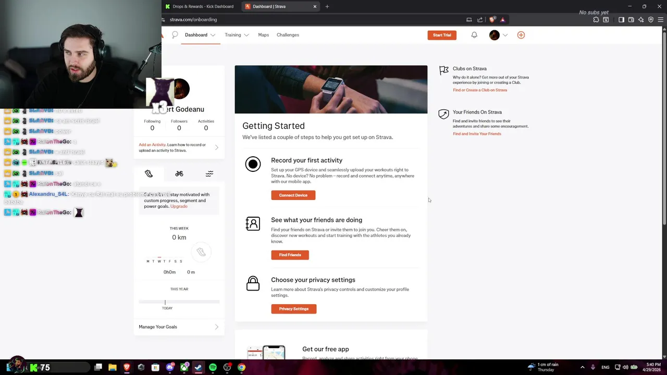Close the Dashboard | Strava tab
The height and width of the screenshot is (375, 667).
click(315, 6)
